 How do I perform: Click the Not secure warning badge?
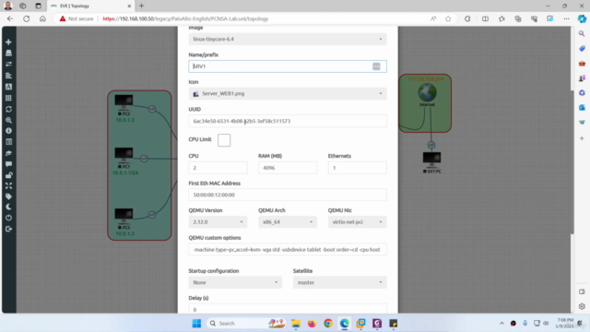[x=77, y=18]
